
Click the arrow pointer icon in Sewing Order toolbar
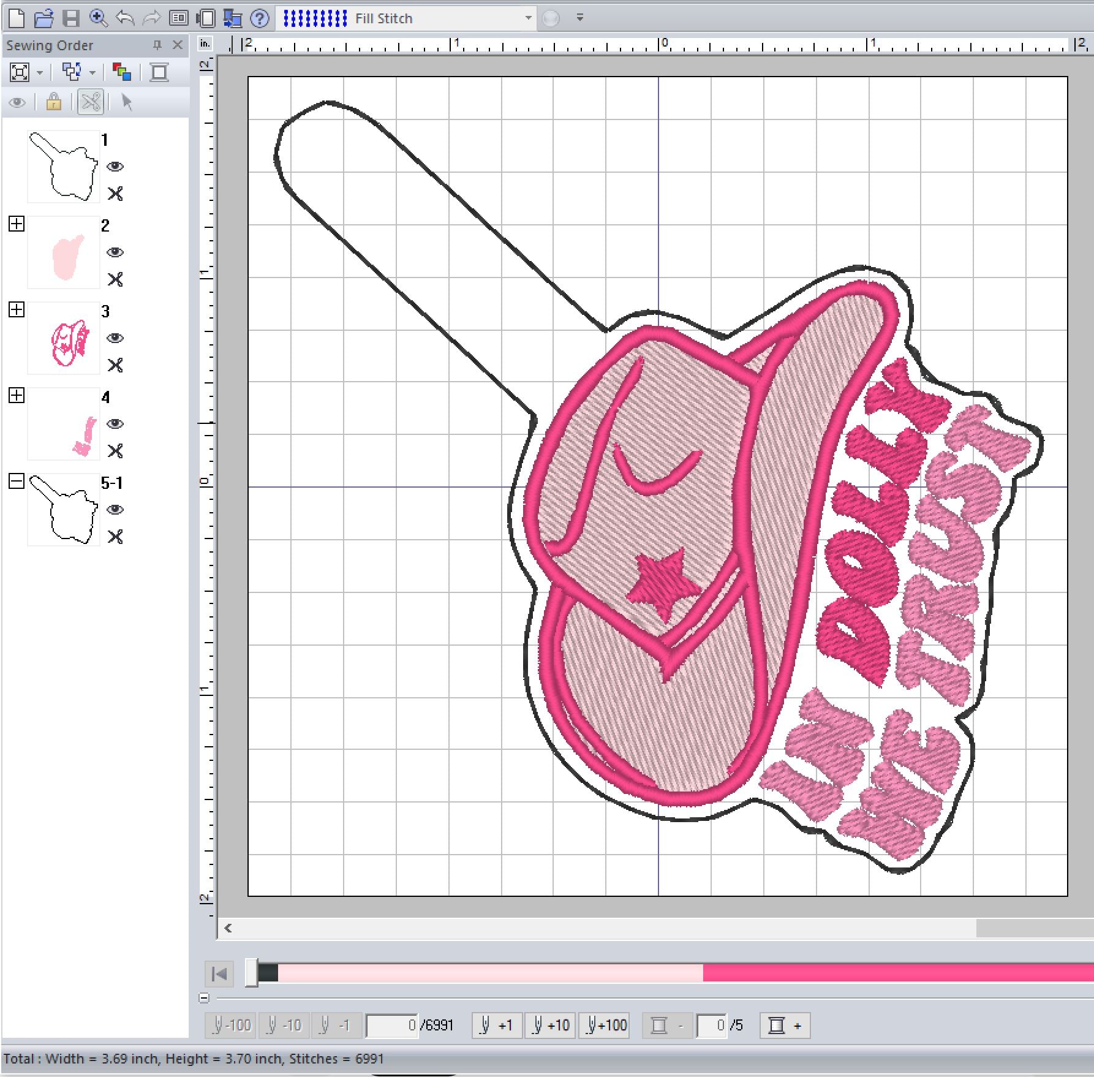click(127, 102)
